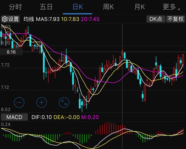The image size is (186, 149).
Task: Switch to the 分时 intraday tab
Action: point(15,7)
